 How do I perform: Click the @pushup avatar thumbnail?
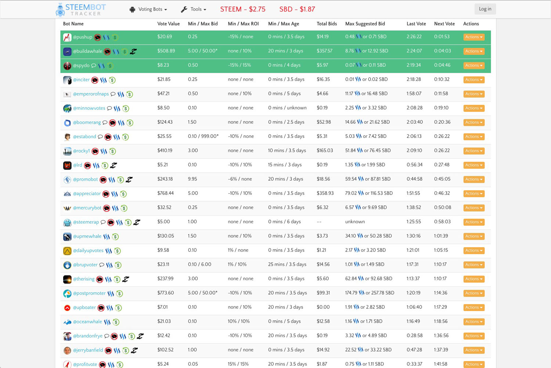tap(67, 37)
